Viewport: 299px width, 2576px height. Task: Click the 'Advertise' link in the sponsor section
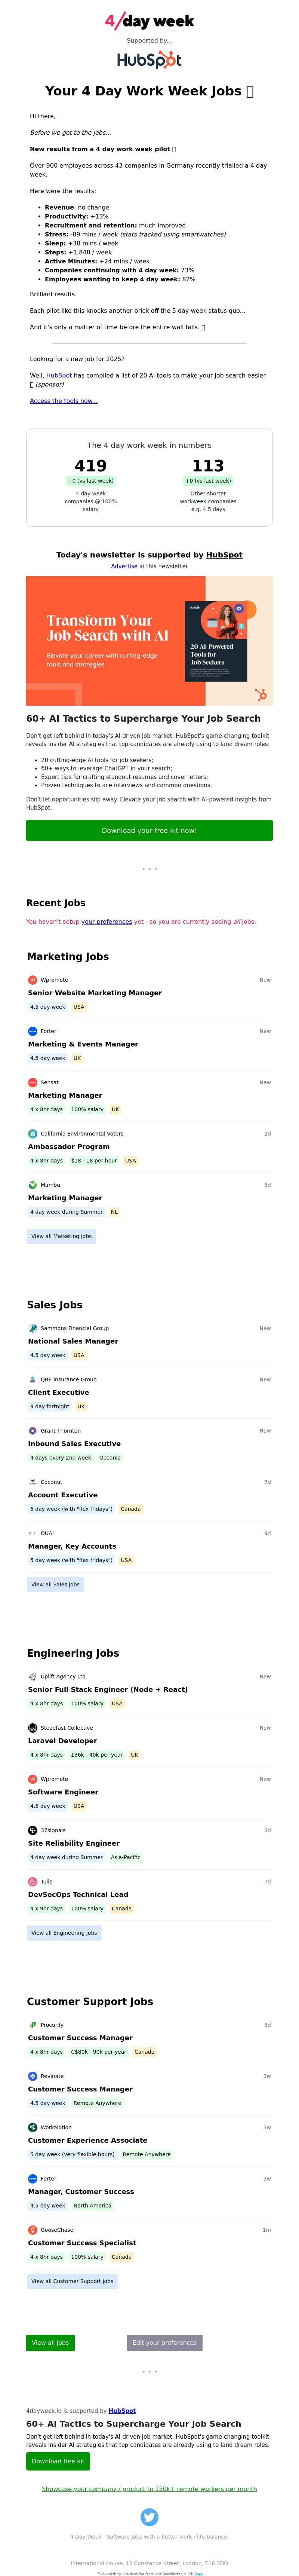[124, 566]
